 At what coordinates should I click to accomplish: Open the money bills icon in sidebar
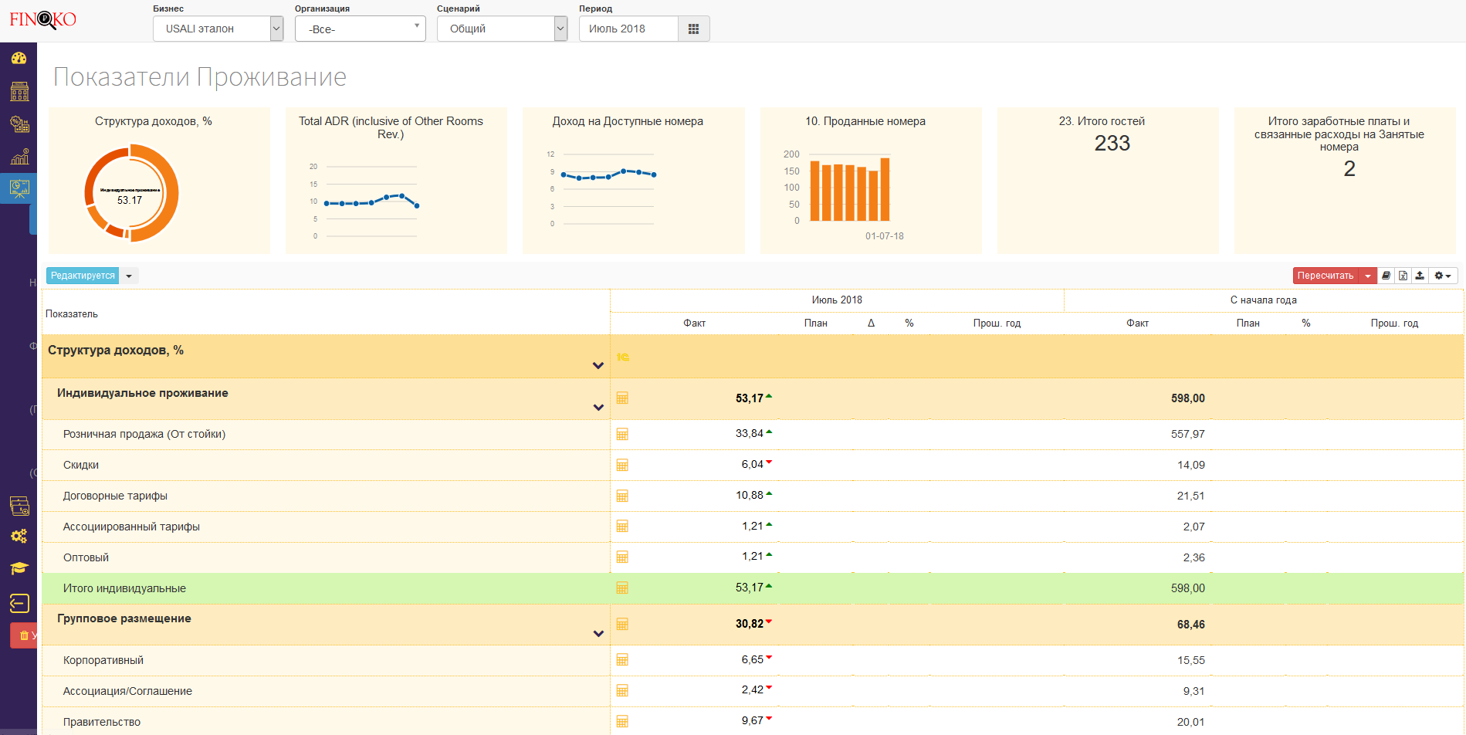19,506
